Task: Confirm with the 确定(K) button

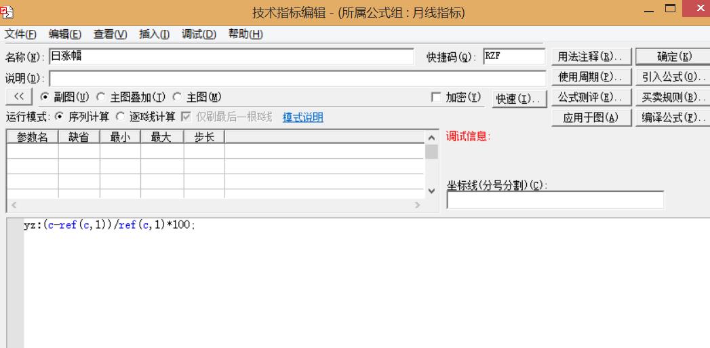Action: point(674,57)
